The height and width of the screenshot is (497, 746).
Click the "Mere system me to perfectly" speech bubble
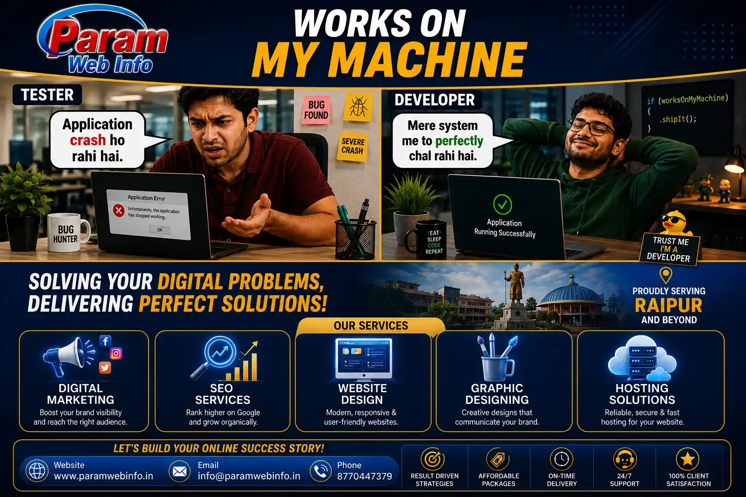[x=443, y=141]
